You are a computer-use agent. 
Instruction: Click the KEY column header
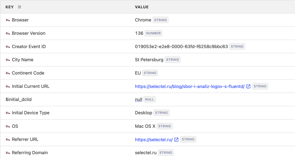[10, 7]
